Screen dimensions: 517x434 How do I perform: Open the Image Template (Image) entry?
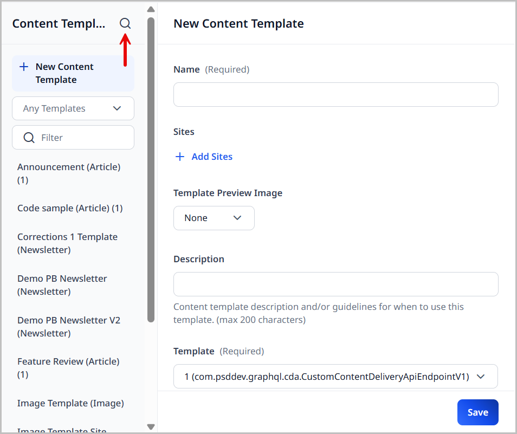click(70, 403)
